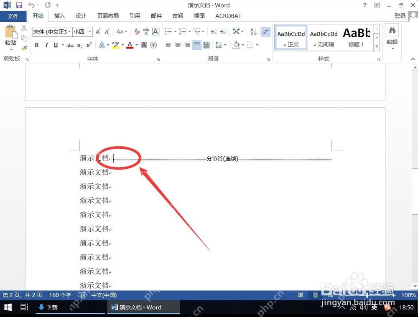Toggle Italic formatting

click(x=46, y=45)
